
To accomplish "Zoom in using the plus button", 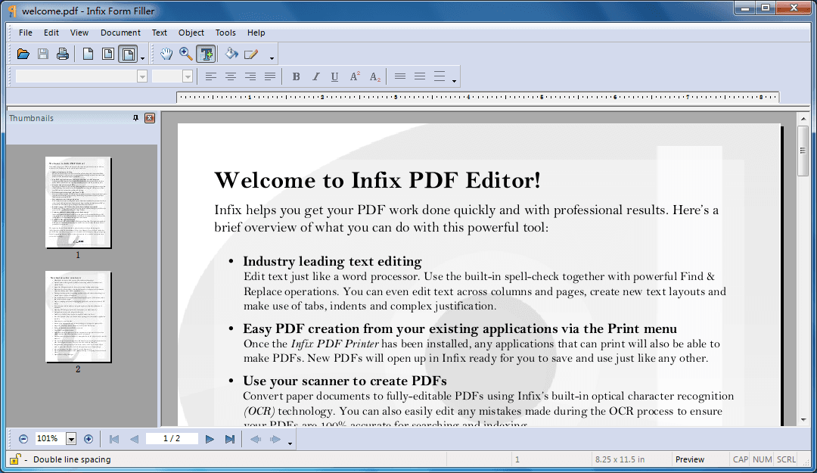I will [x=89, y=438].
